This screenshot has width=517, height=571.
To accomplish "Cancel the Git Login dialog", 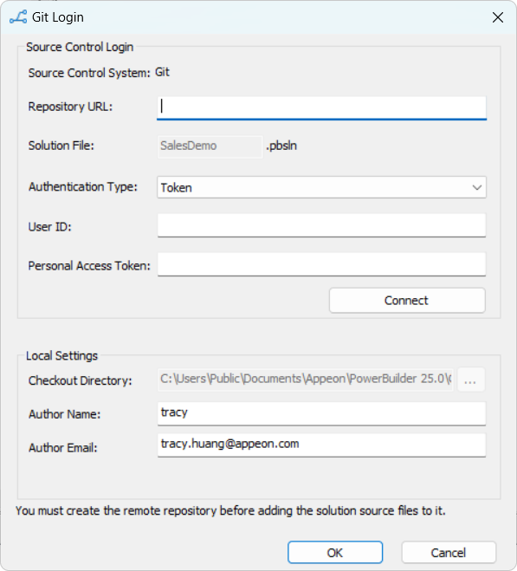I will click(449, 553).
